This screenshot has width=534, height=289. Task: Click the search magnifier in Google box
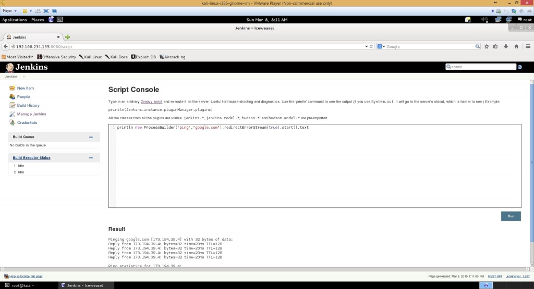478,46
